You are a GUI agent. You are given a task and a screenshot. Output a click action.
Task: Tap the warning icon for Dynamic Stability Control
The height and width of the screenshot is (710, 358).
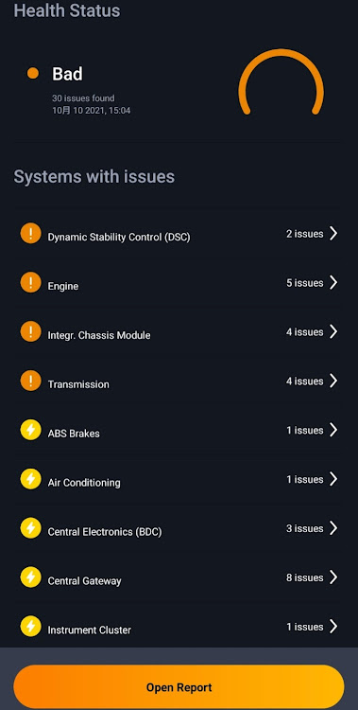click(31, 234)
